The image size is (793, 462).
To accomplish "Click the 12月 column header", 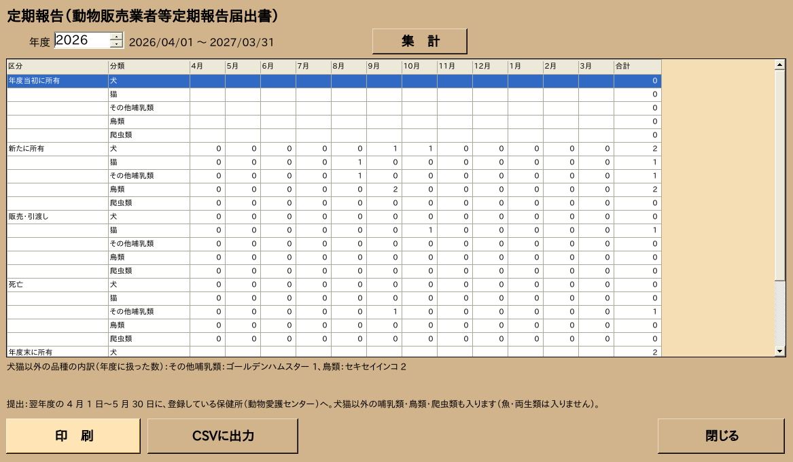I will pos(491,66).
